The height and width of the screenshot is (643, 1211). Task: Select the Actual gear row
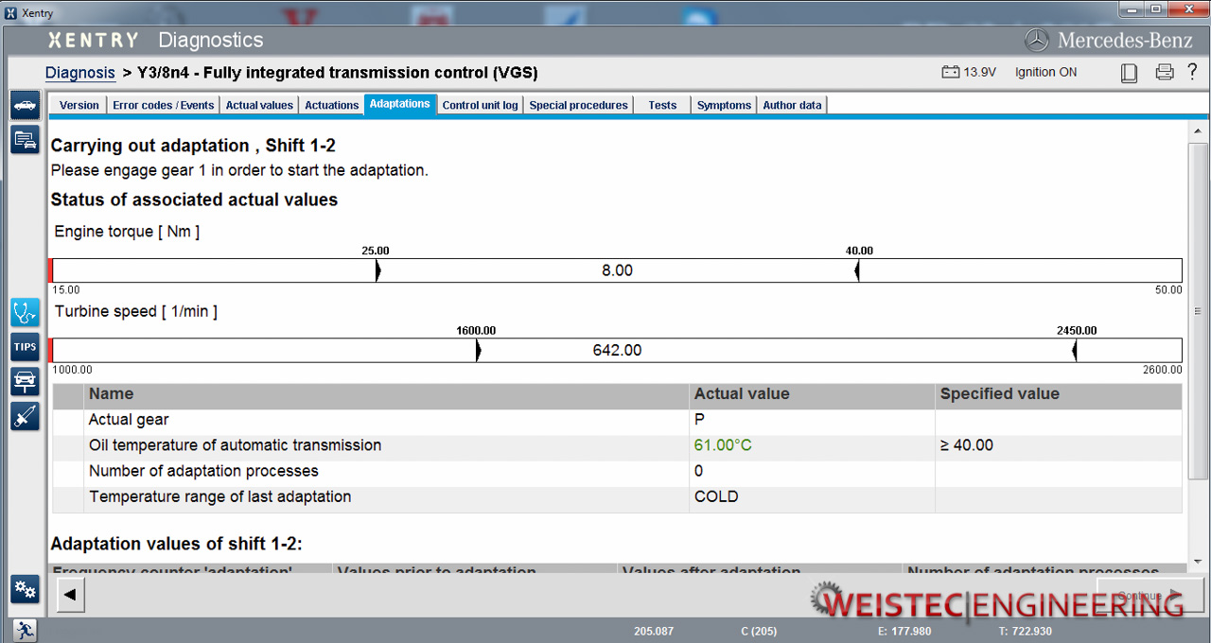(x=617, y=420)
